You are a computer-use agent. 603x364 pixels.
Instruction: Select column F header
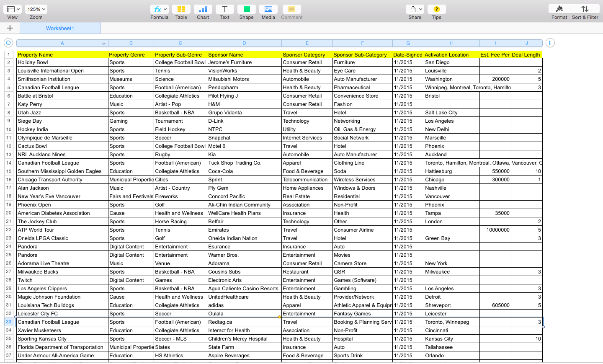[x=363, y=43]
